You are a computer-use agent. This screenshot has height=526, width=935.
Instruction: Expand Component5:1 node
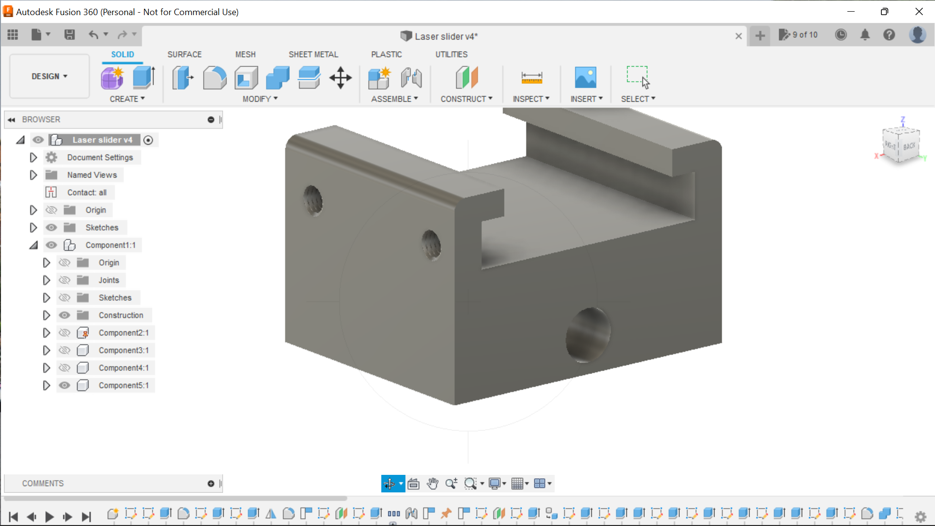coord(46,385)
